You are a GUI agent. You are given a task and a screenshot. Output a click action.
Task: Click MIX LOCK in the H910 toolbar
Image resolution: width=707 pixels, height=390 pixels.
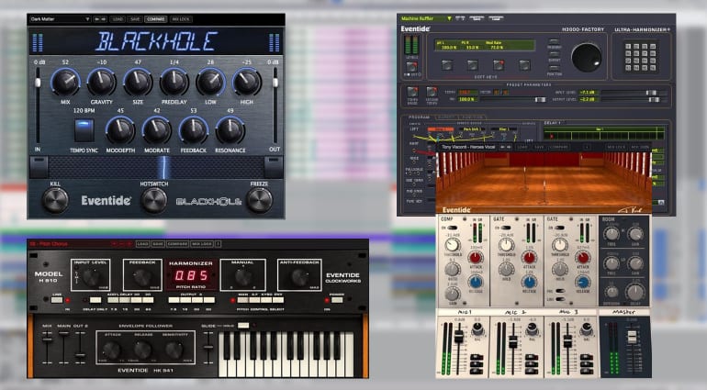tap(202, 244)
